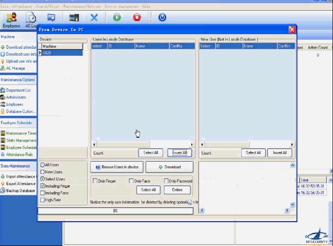Click Invert All under New User list
The height and width of the screenshot is (246, 333).
click(x=280, y=153)
